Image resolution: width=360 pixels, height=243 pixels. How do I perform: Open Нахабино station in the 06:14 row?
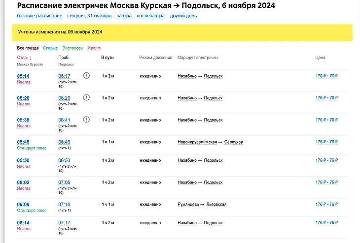pyautogui.click(x=187, y=223)
